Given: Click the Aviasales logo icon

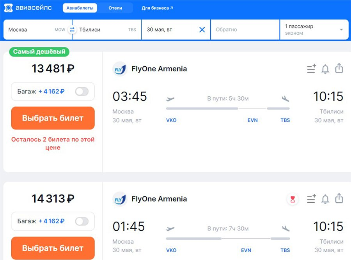Looking at the screenshot, I should (x=8, y=8).
